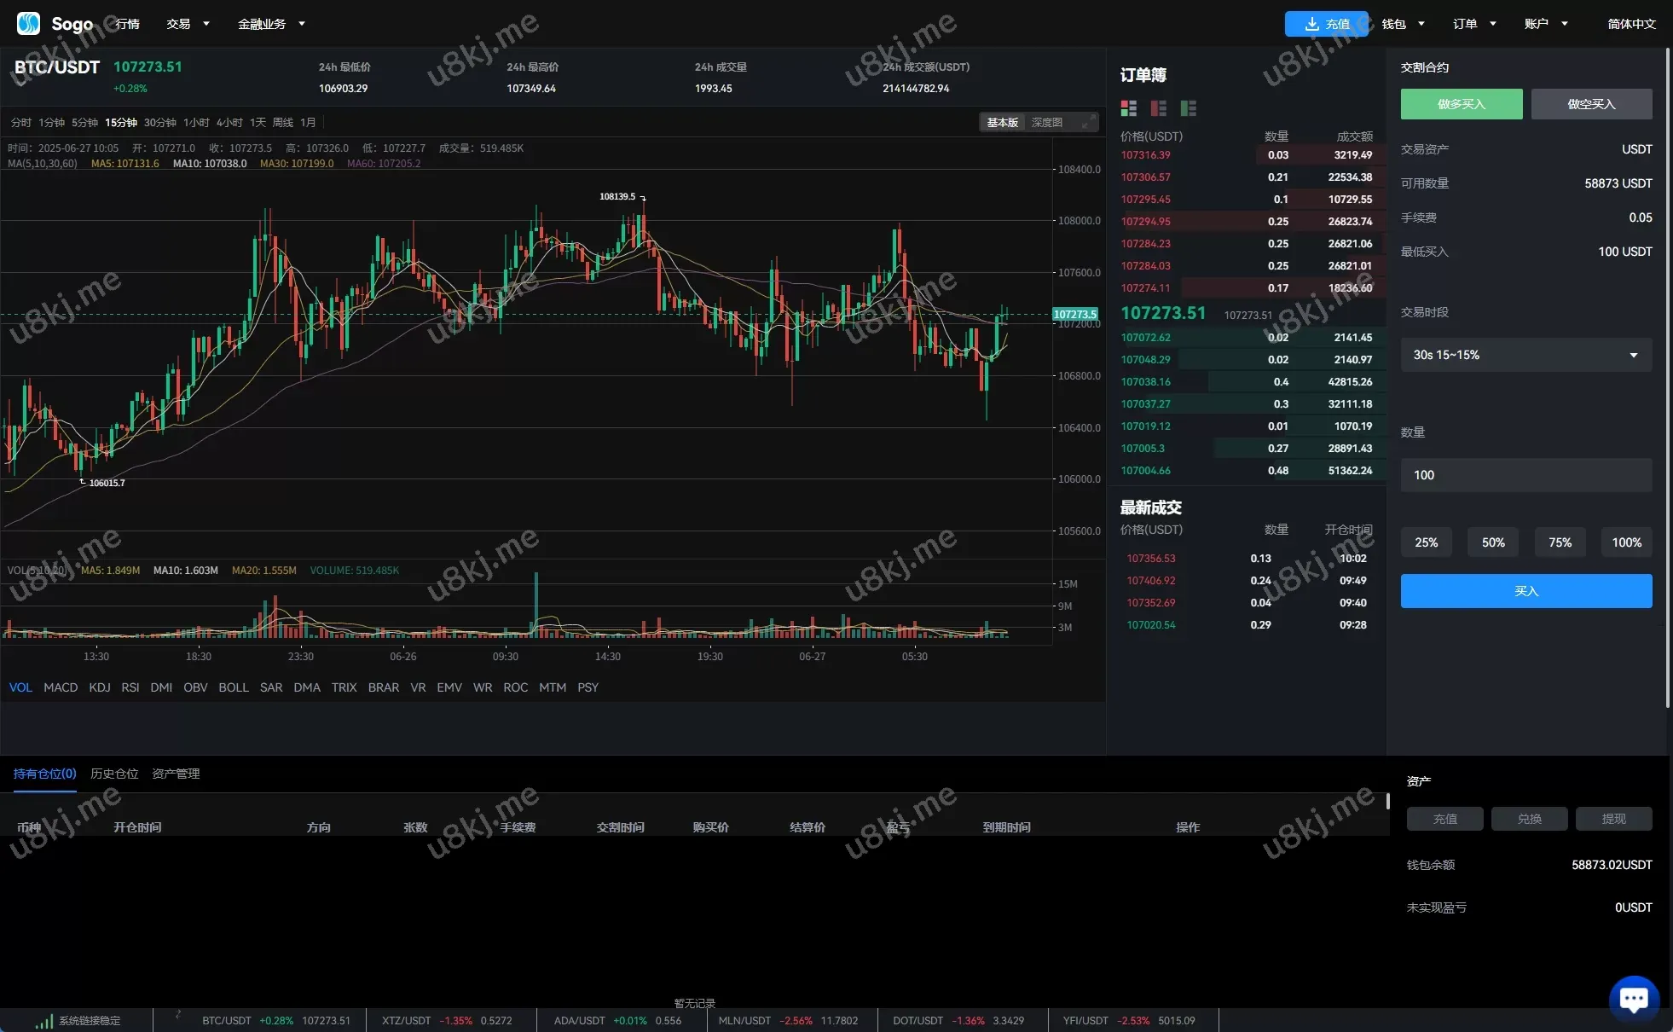Expand the chart to fullscreen
Viewport: 1673px width, 1032px height.
pyautogui.click(x=1088, y=123)
